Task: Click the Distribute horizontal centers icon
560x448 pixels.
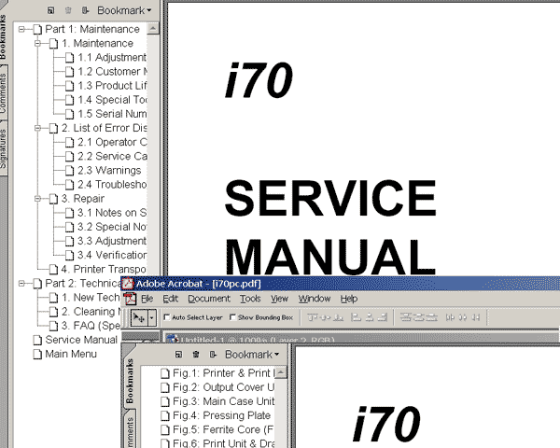Action: click(463, 317)
